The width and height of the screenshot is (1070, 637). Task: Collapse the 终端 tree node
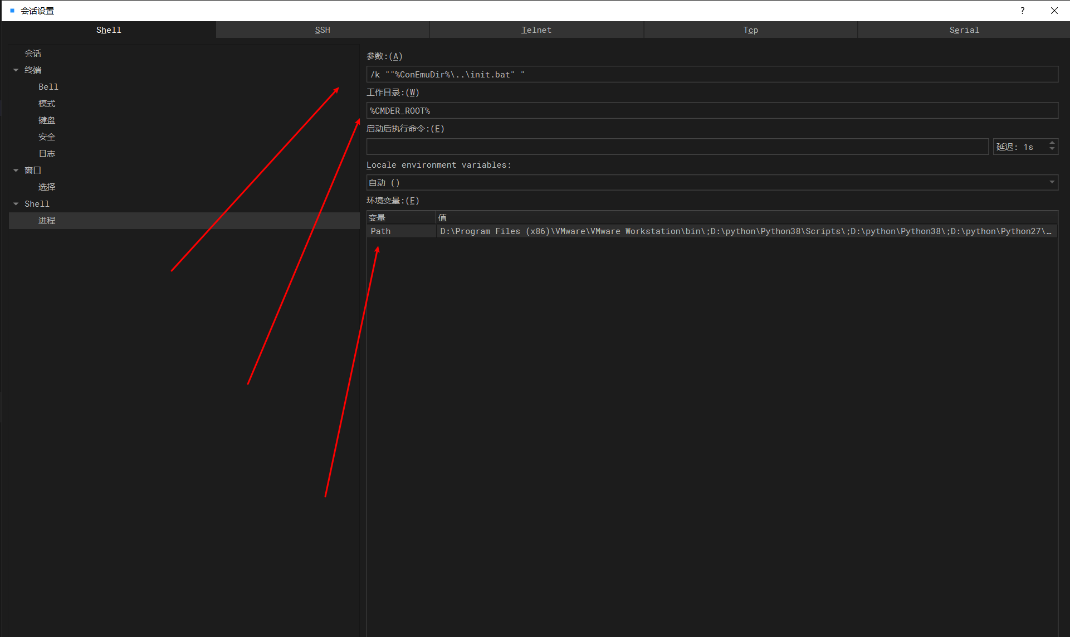click(16, 70)
